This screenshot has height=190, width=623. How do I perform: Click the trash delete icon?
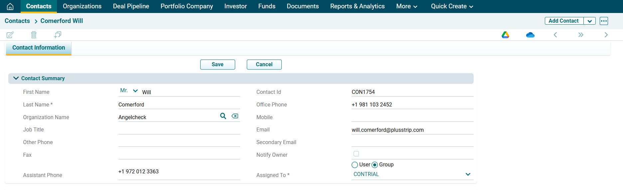coord(34,35)
